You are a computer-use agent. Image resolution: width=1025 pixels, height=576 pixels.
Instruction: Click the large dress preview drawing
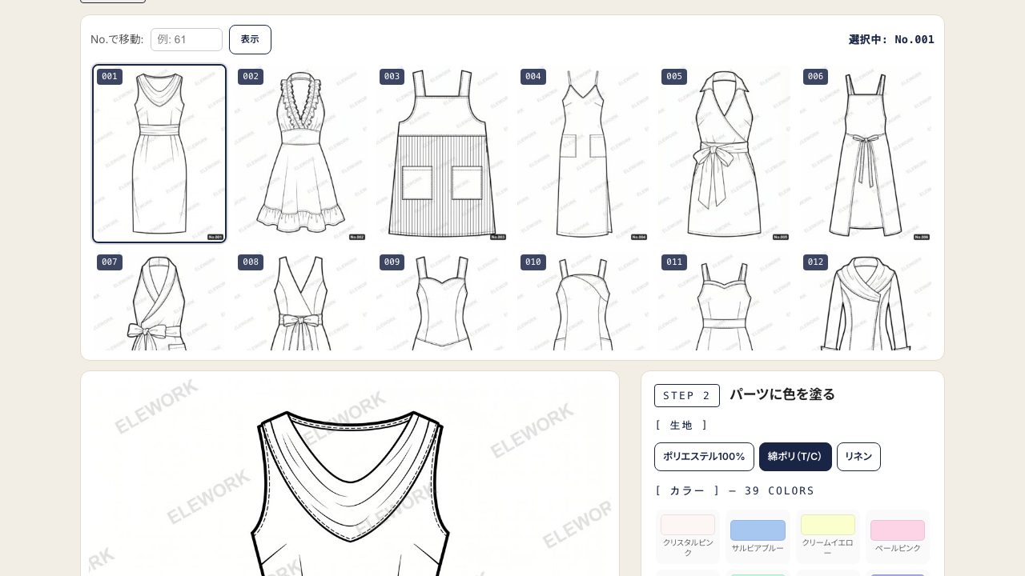click(350, 478)
